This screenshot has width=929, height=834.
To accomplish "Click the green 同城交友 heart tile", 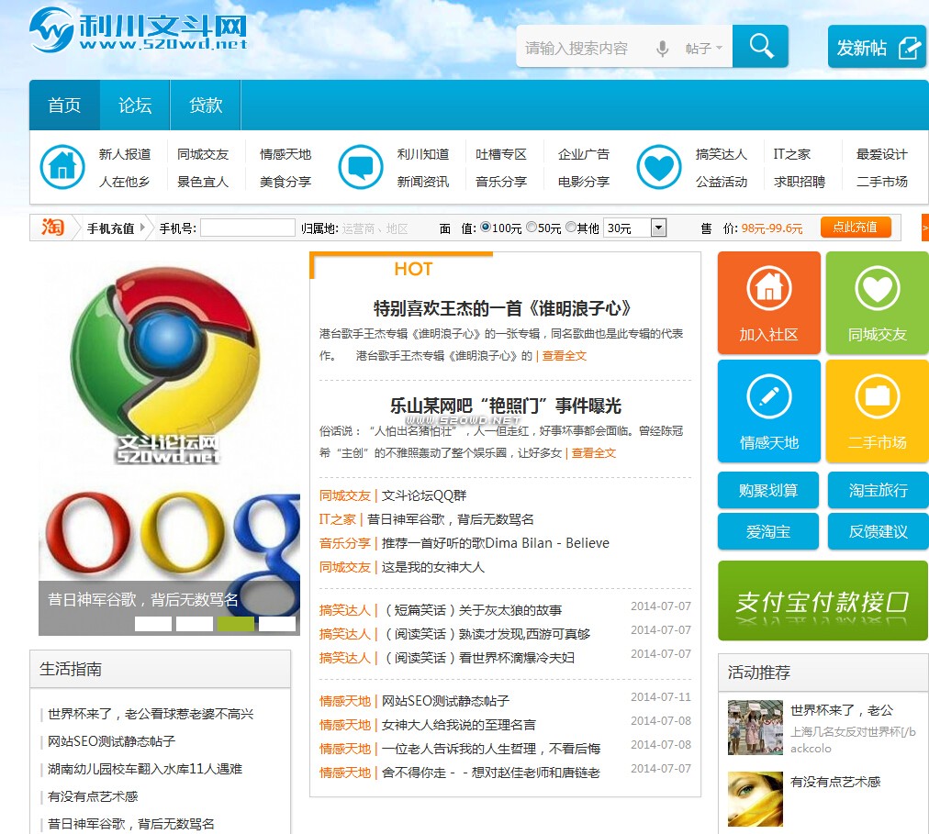I will pos(878,303).
